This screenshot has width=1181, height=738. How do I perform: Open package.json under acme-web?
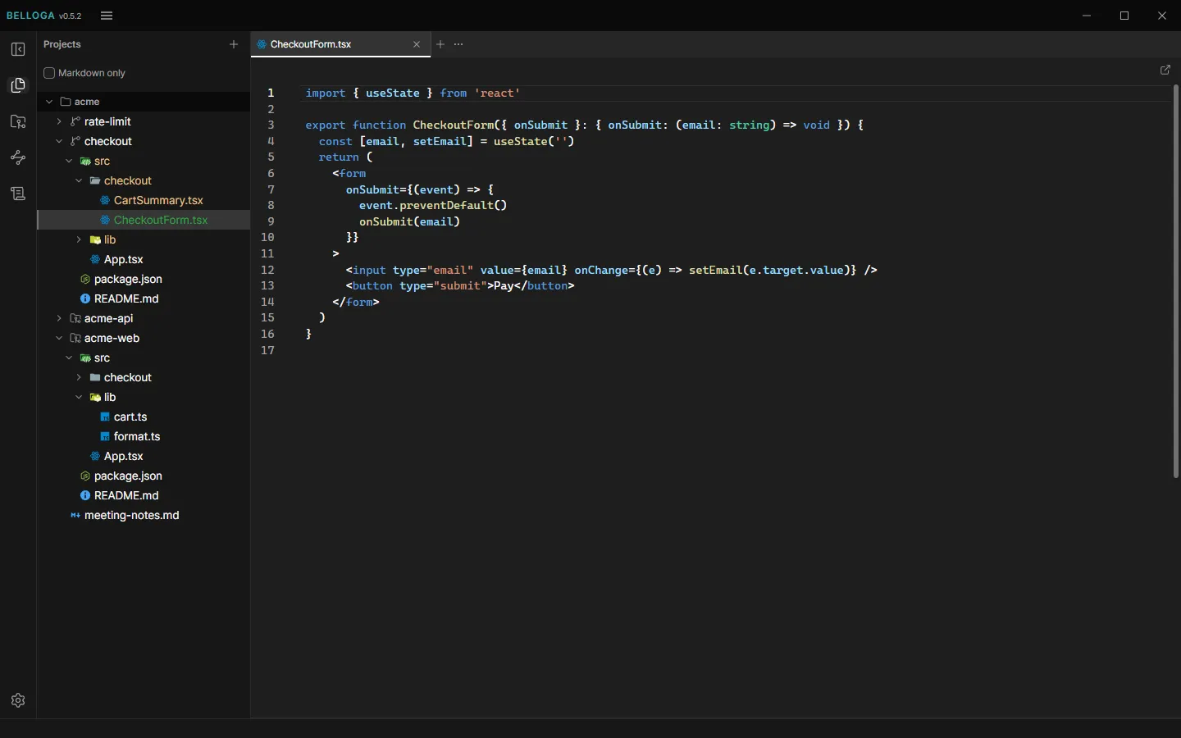pyautogui.click(x=144, y=476)
